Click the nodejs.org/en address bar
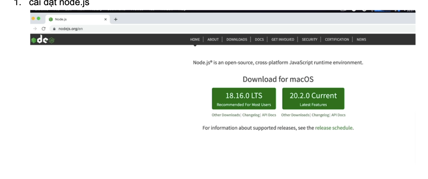 point(232,29)
